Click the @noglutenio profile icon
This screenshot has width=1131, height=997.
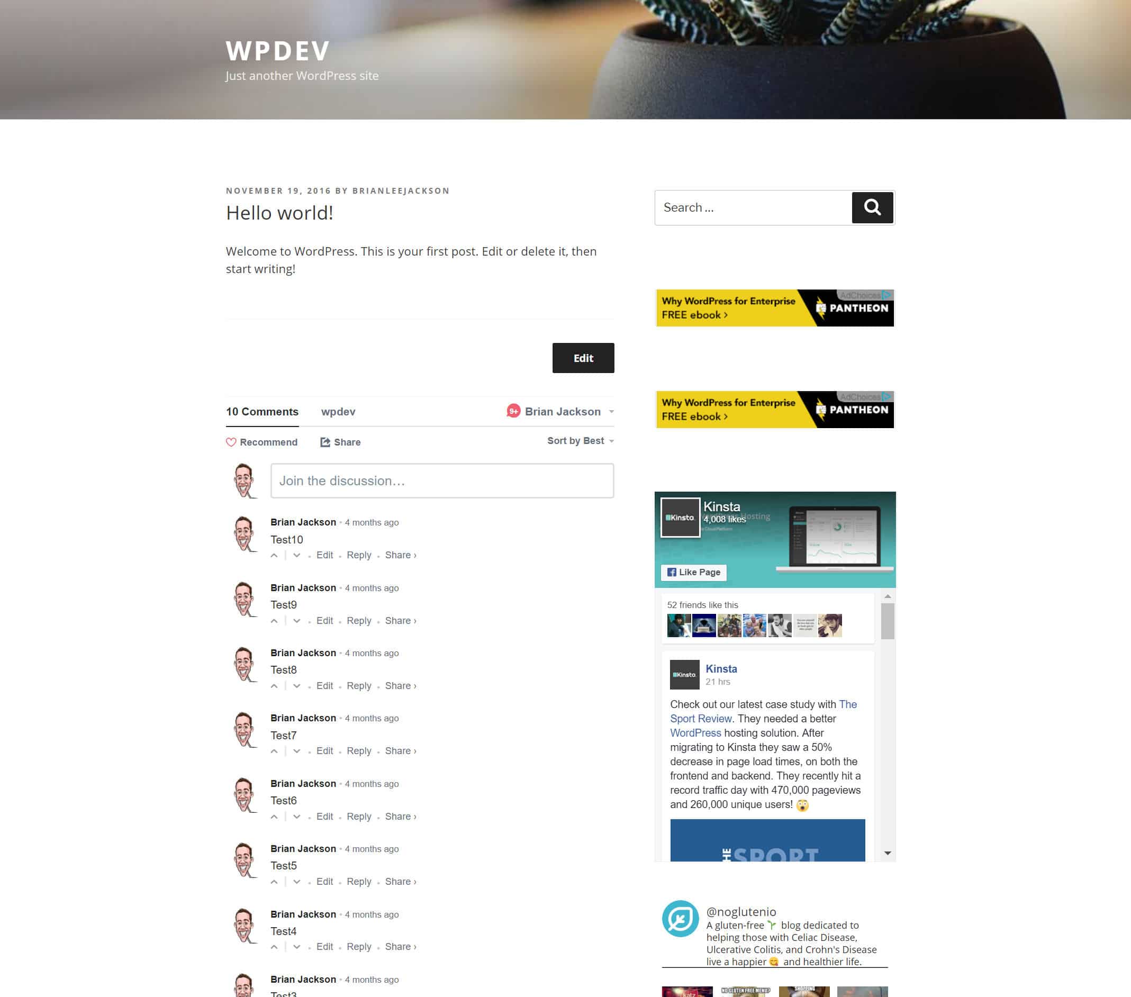click(681, 918)
